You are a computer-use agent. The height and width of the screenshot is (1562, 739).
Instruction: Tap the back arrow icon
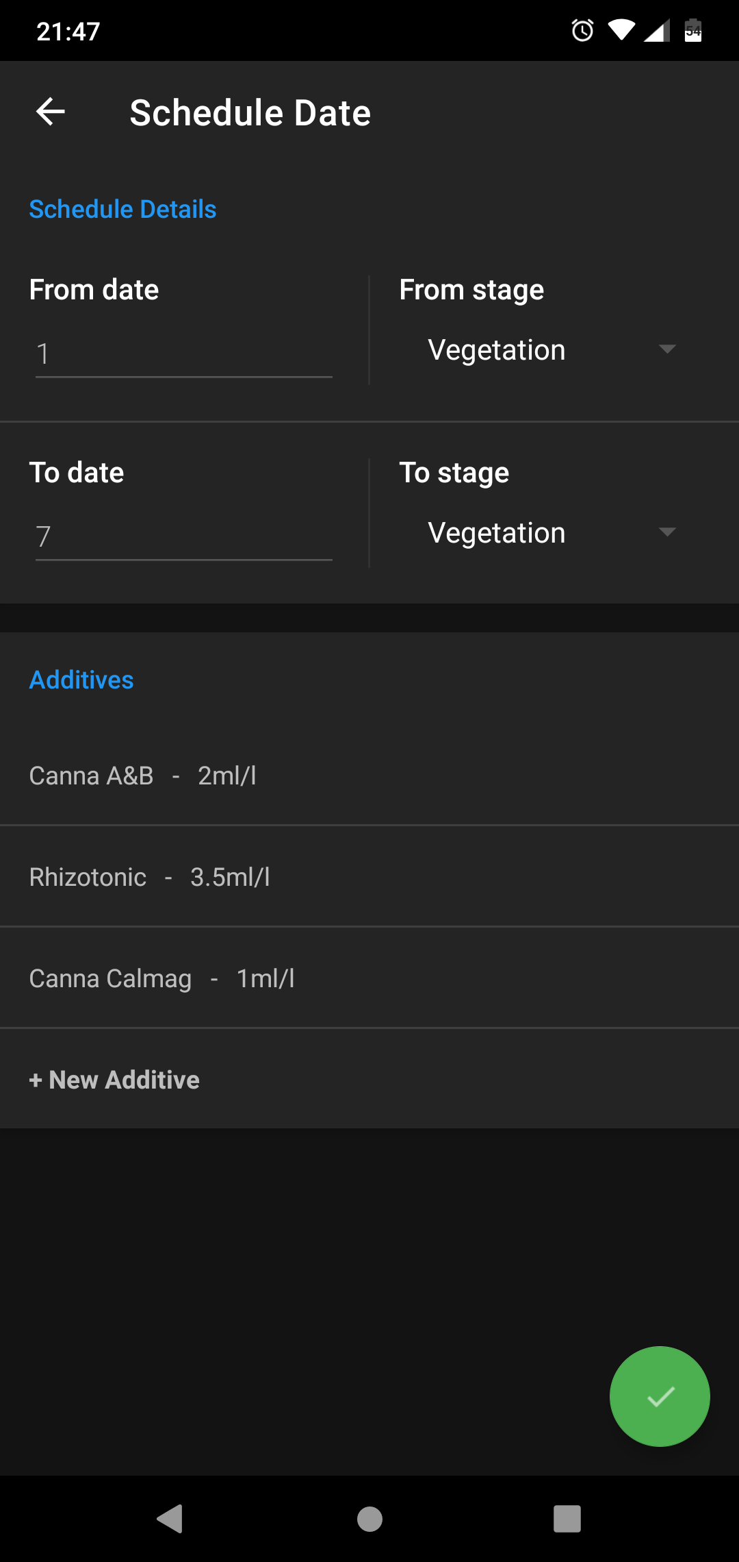[x=51, y=112]
